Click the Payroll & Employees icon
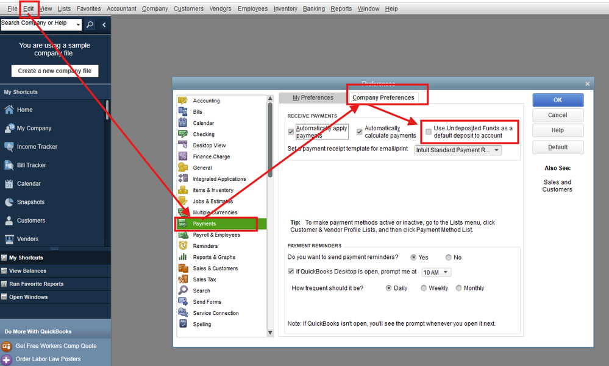The height and width of the screenshot is (366, 609). pos(182,235)
